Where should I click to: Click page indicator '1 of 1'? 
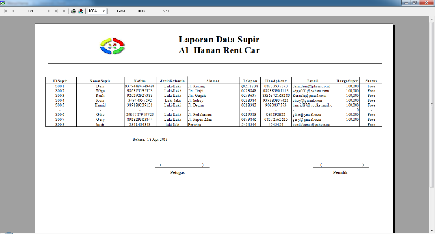(32, 11)
